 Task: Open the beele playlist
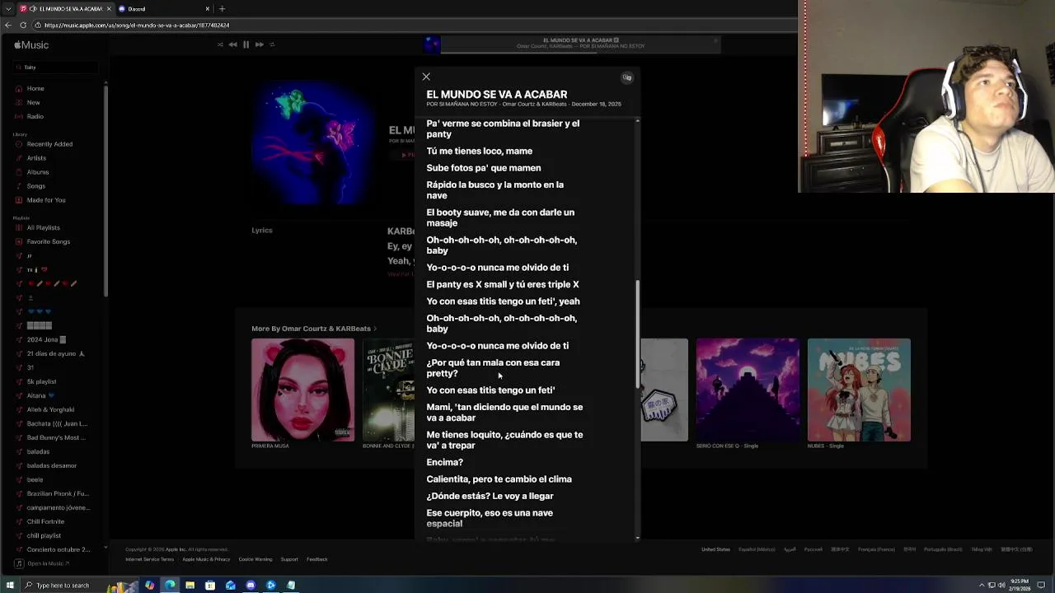click(x=35, y=479)
